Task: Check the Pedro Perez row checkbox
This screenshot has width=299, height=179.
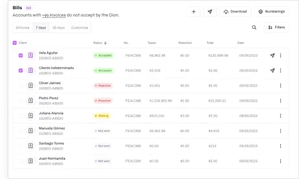Action: (20, 101)
